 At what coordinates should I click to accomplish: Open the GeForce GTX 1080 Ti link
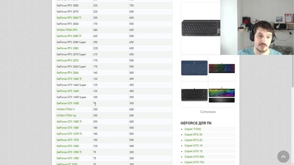coord(69,121)
